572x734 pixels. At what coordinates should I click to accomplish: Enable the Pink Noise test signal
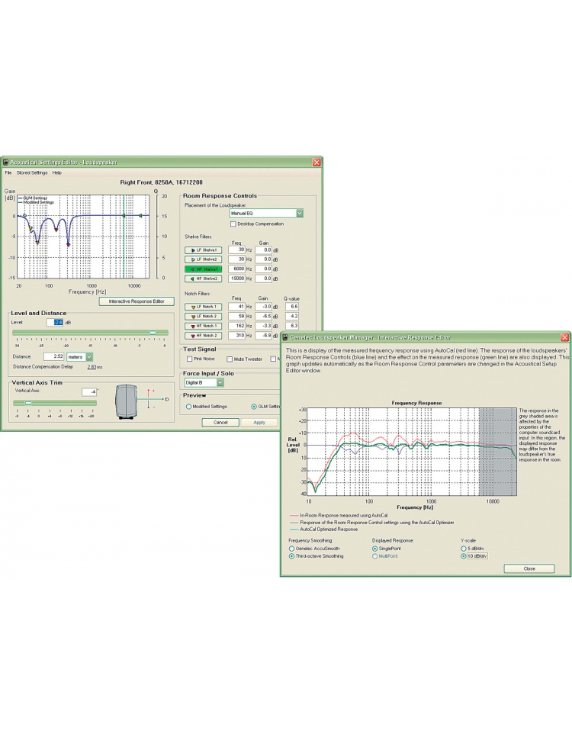point(189,359)
